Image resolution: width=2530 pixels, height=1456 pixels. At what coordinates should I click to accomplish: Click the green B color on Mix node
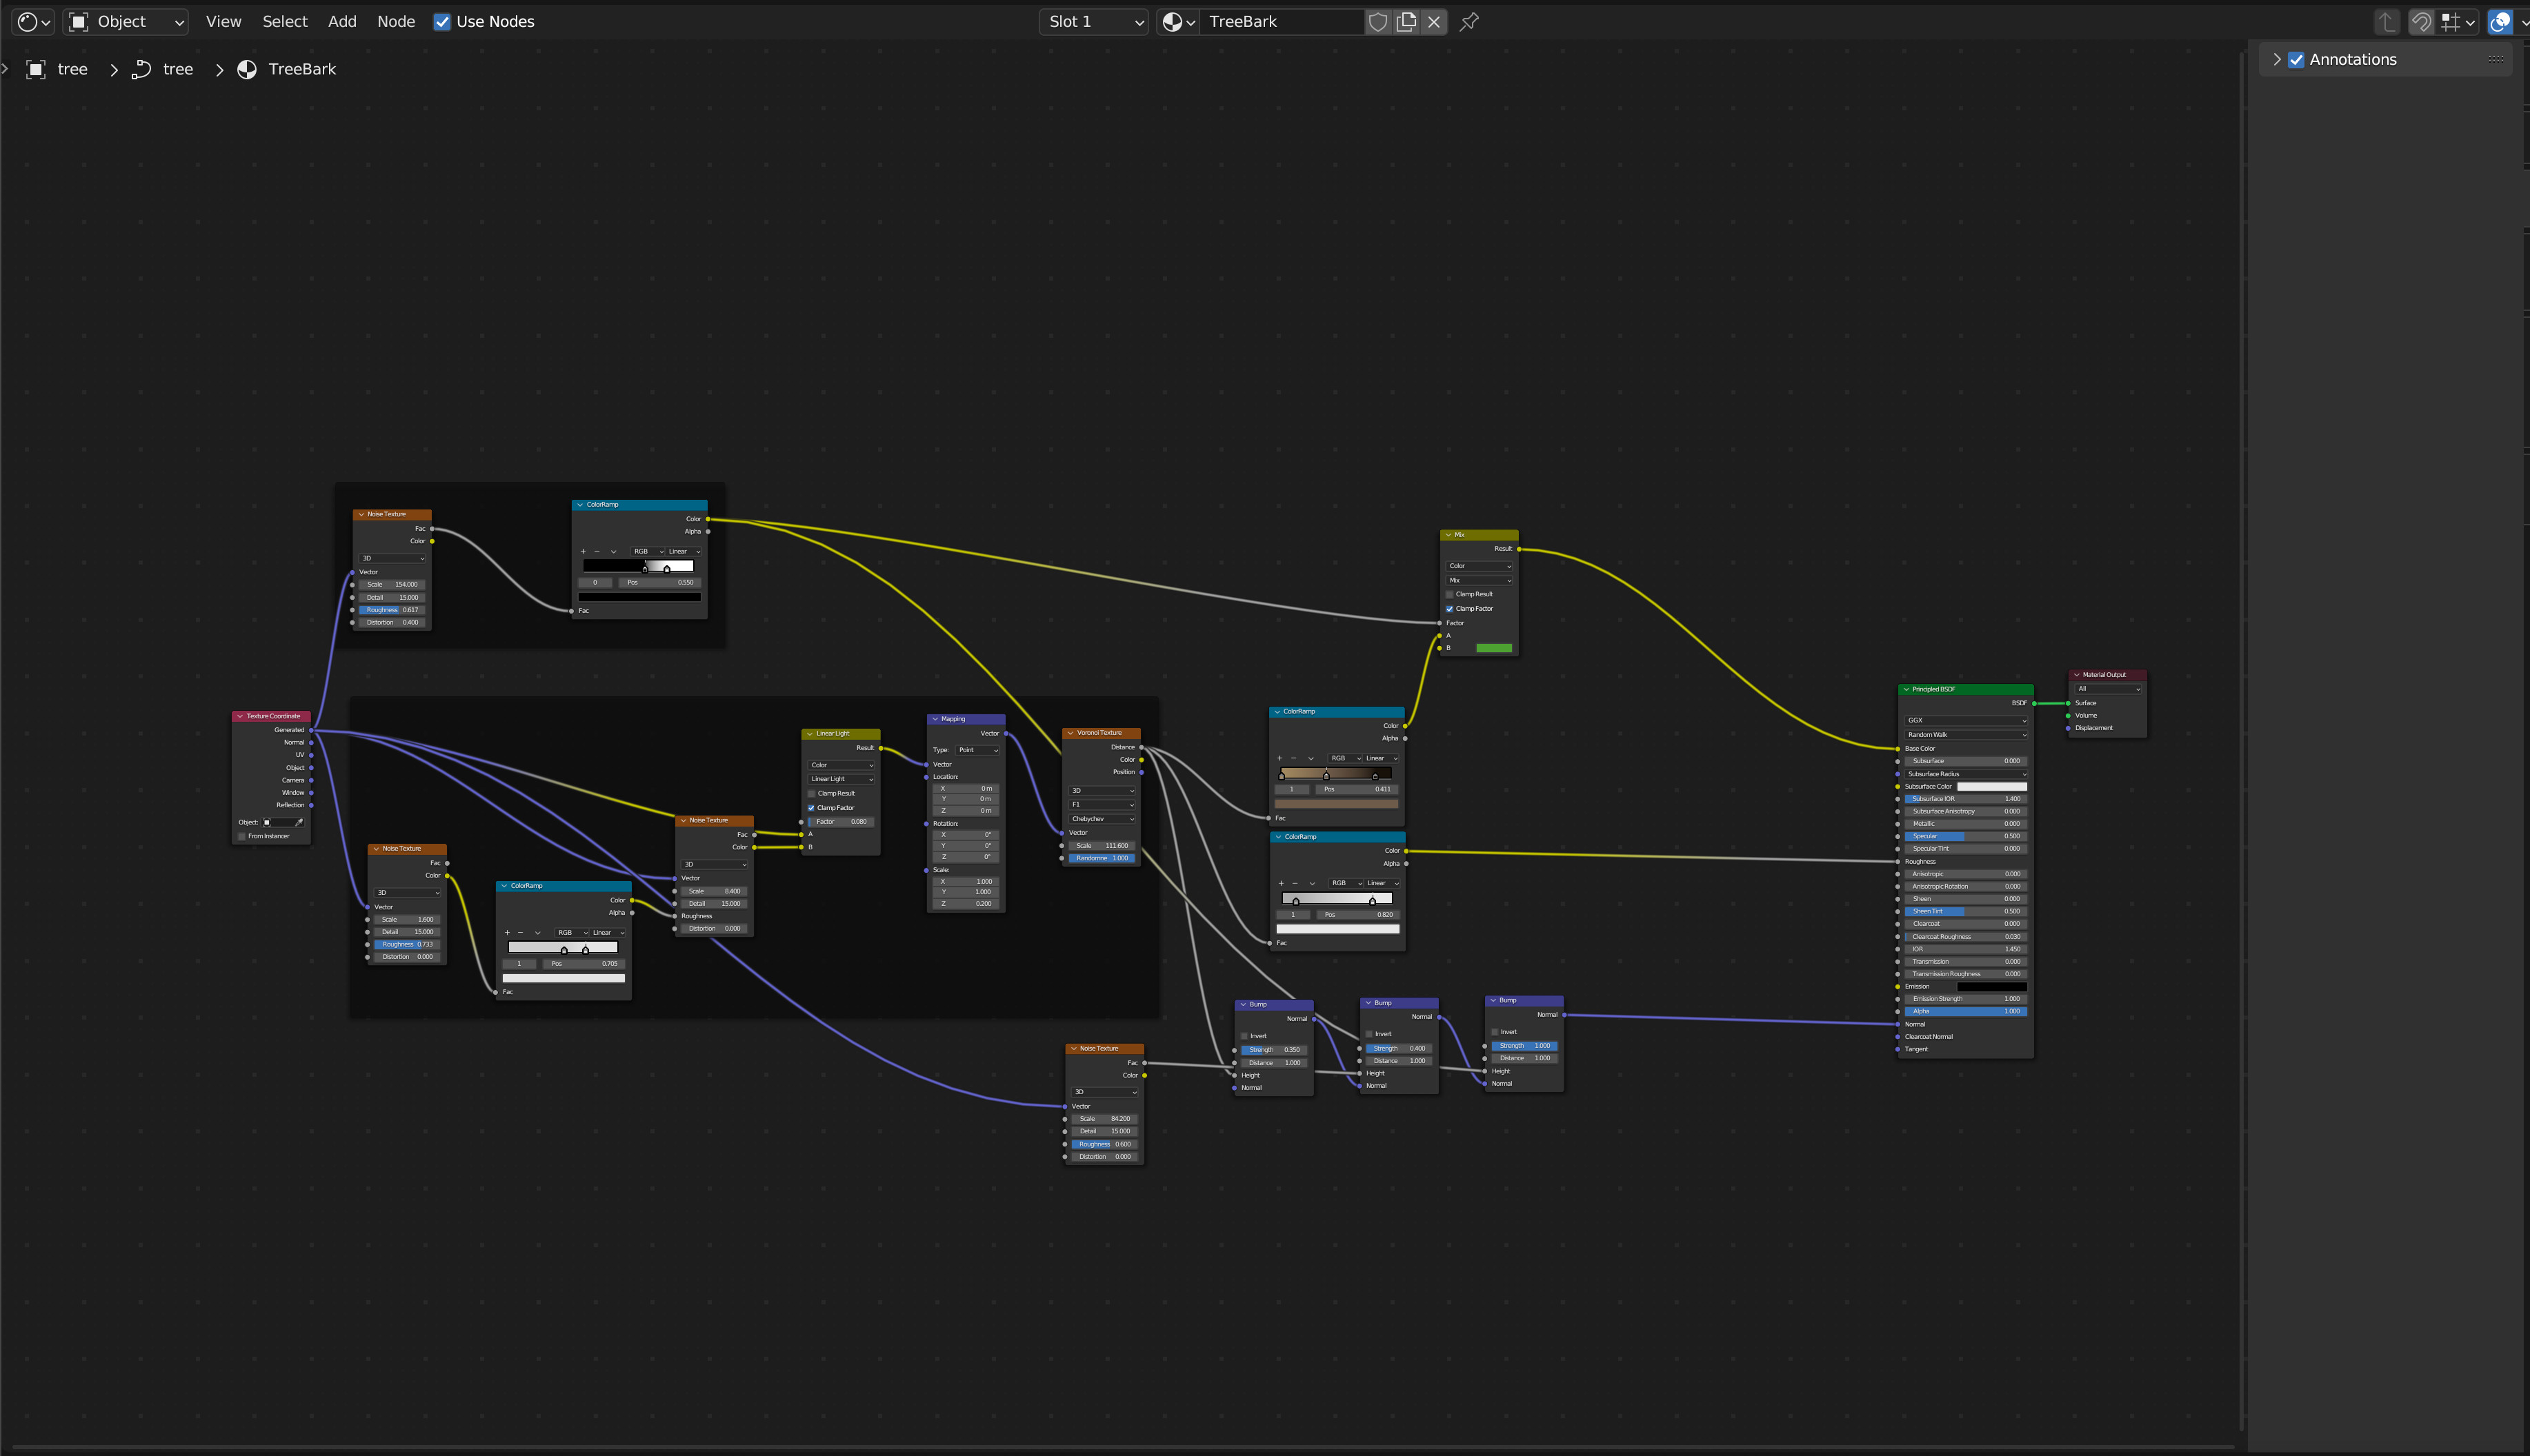click(1493, 648)
